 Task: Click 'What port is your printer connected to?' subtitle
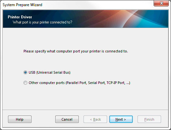pyautogui.click(x=42, y=22)
